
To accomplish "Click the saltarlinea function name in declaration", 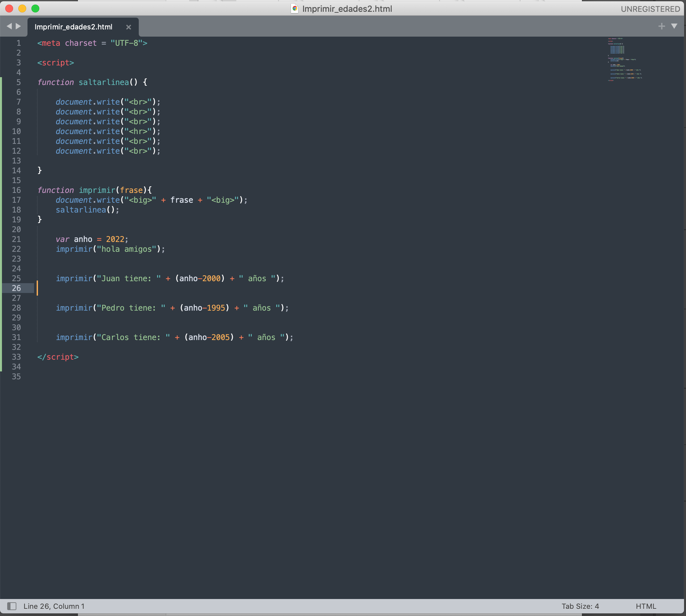I will (x=104, y=82).
